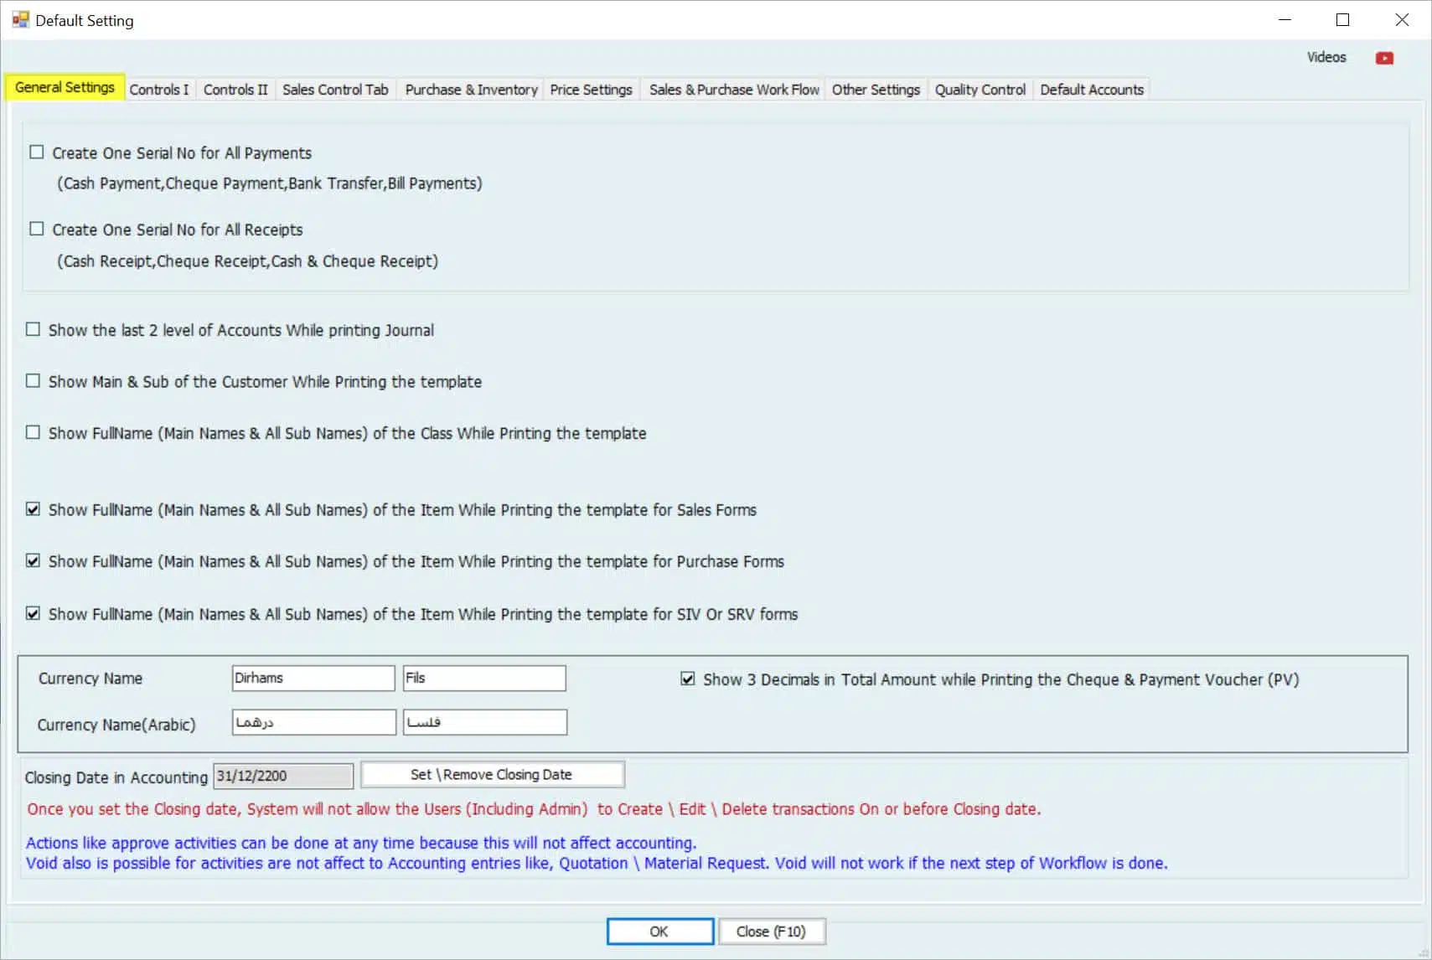The image size is (1432, 960).
Task: Open the Default Accounts tab
Action: [1091, 90]
